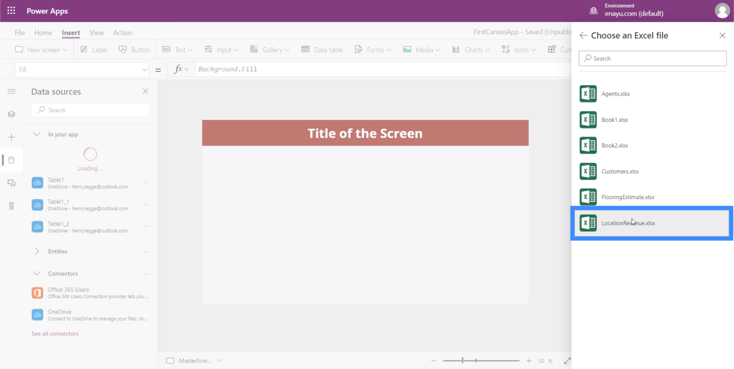734x369 pixels.
Task: Select the Book1.xlsx file
Action: point(652,120)
